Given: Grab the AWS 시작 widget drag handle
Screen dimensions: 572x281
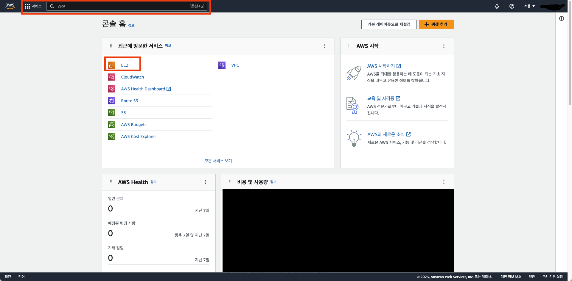Looking at the screenshot, I should coord(349,46).
